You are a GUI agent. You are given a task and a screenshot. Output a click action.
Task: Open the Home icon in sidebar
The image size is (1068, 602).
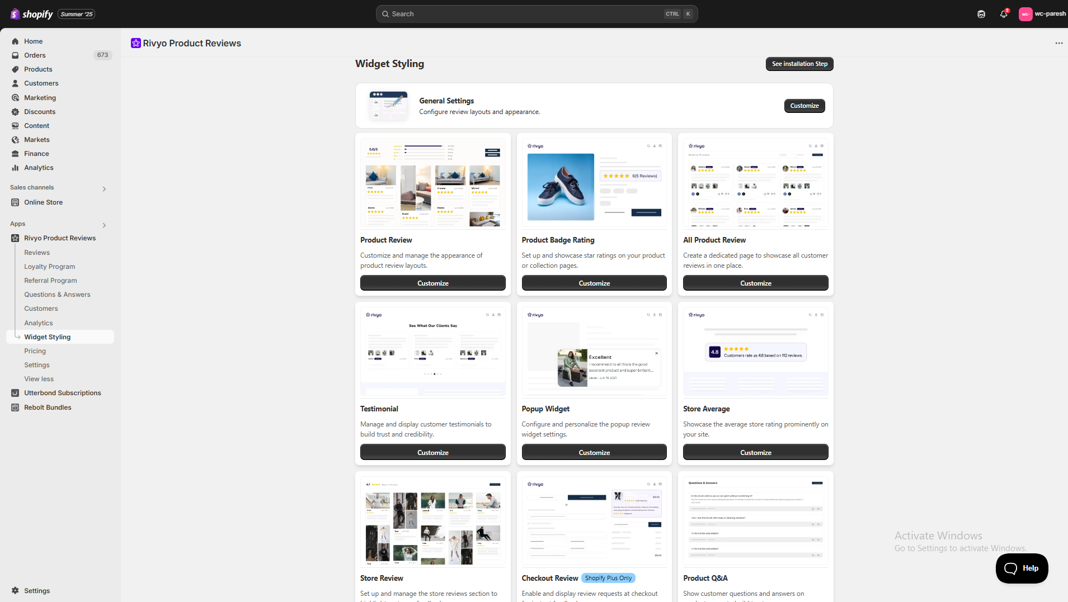tap(15, 41)
